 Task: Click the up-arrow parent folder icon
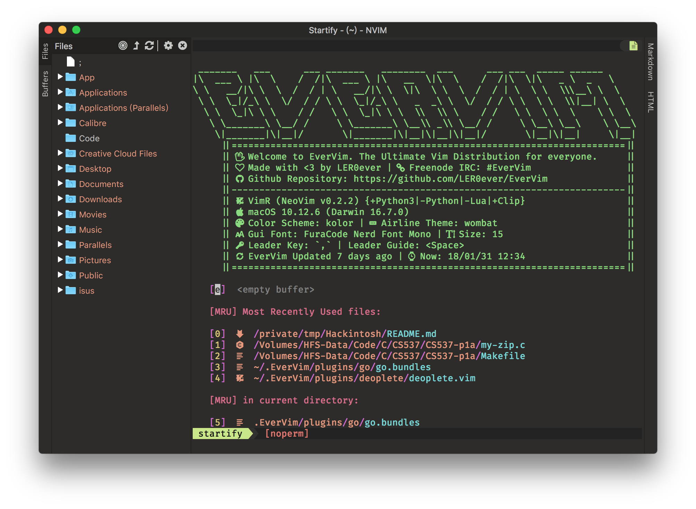click(136, 46)
